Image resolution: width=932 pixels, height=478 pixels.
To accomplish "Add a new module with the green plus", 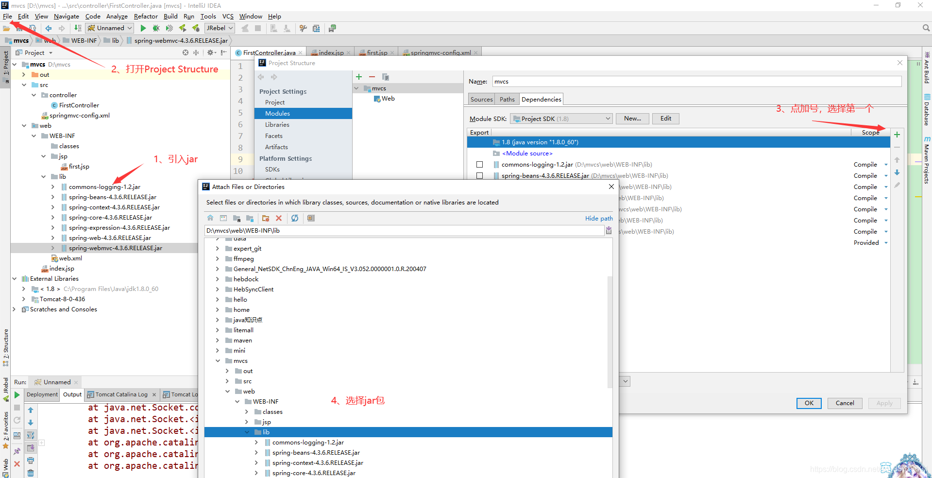I will click(359, 77).
